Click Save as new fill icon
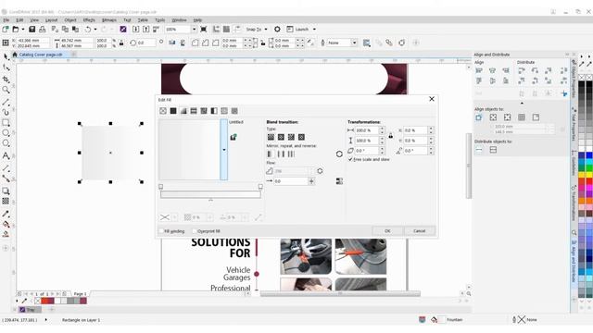593x333 pixels. [x=233, y=137]
